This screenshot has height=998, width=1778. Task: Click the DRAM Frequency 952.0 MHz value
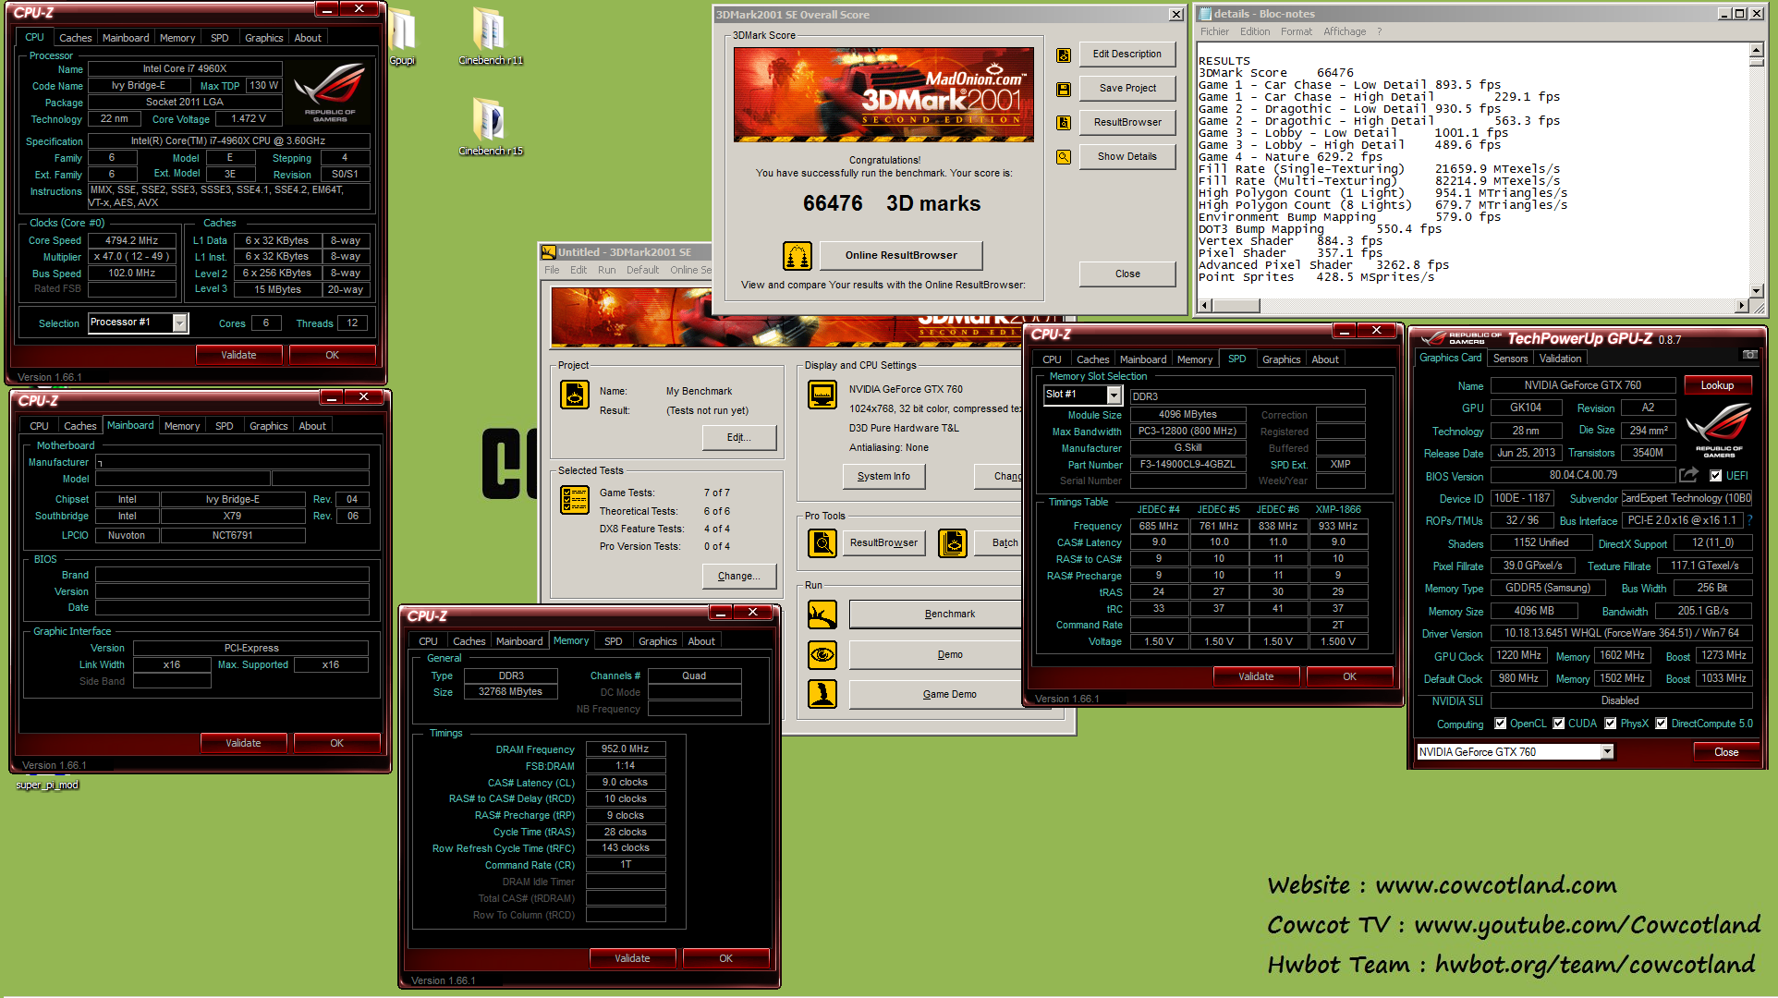pos(625,749)
